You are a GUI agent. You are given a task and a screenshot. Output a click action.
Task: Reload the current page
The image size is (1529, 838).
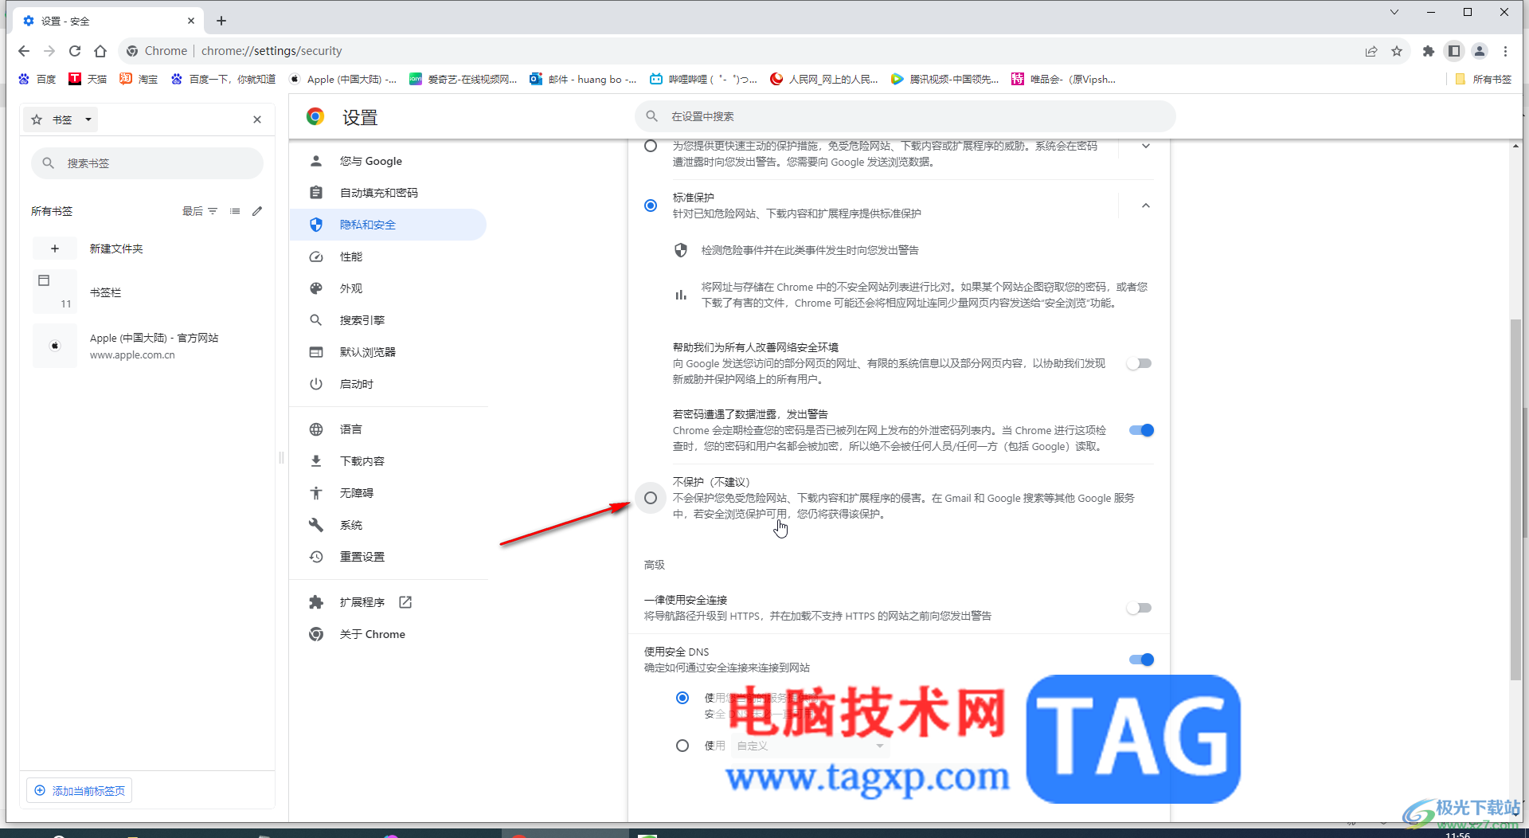pos(75,51)
